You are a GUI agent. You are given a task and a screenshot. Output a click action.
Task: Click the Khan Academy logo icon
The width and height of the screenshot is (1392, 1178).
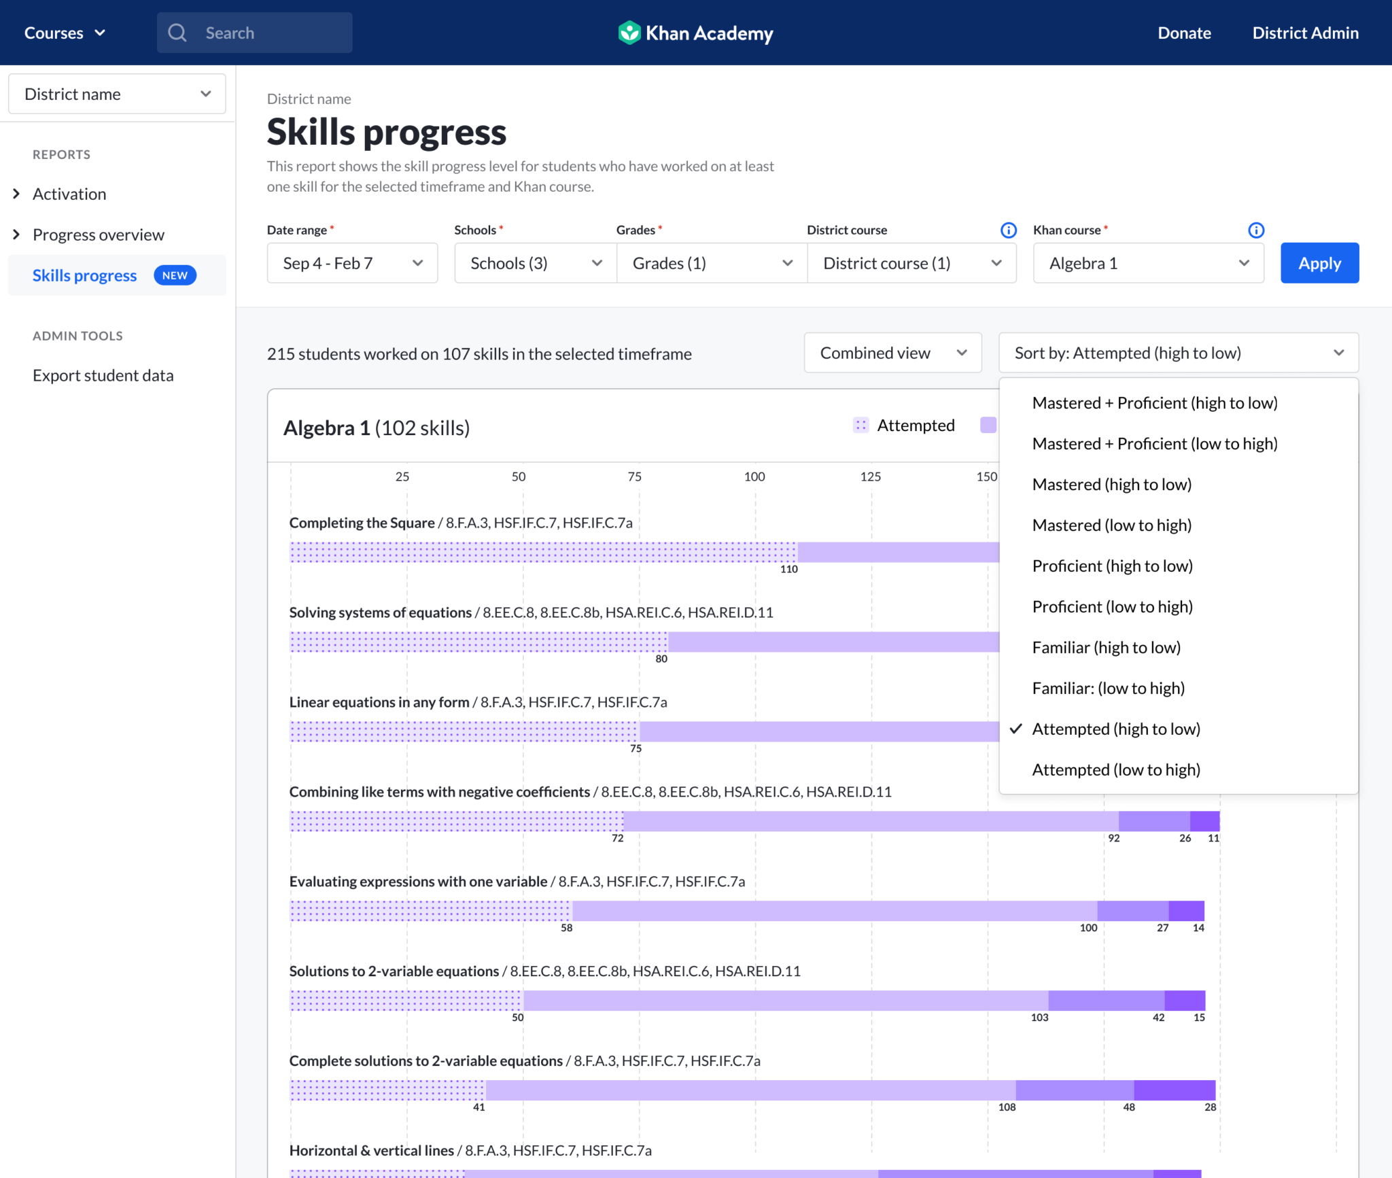[629, 33]
